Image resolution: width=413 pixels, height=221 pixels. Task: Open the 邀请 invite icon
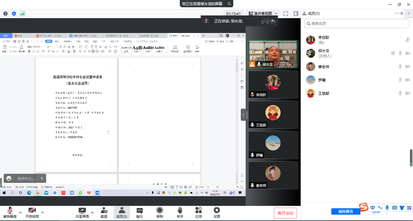104,212
